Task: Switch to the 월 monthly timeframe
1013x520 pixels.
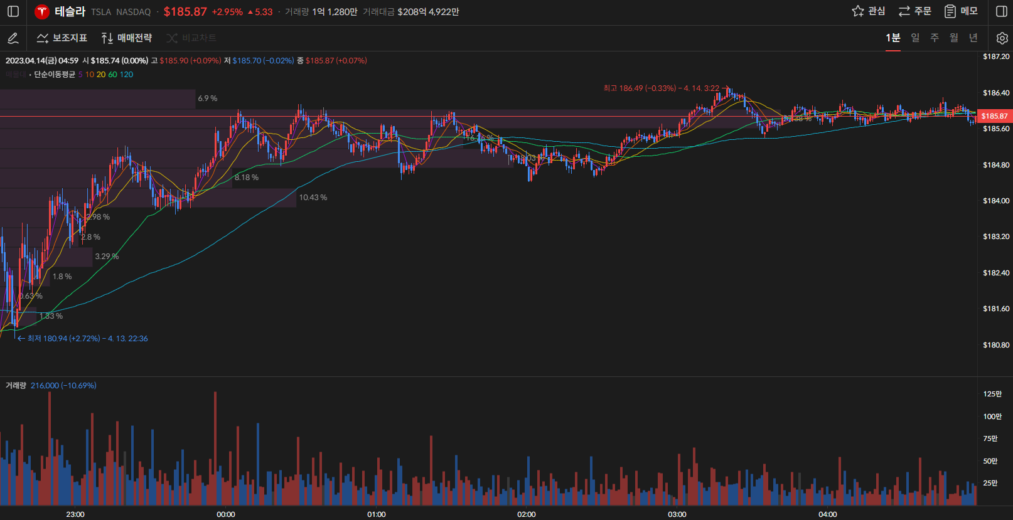Action: point(954,38)
